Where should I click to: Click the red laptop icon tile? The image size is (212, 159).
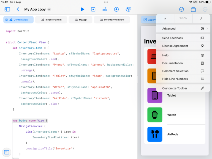click(152, 56)
